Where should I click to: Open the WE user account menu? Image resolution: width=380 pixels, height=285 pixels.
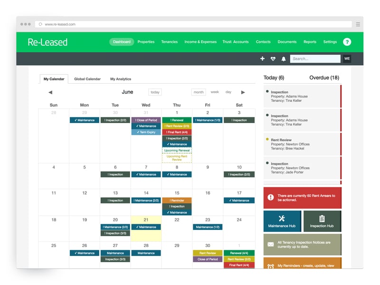click(x=347, y=59)
